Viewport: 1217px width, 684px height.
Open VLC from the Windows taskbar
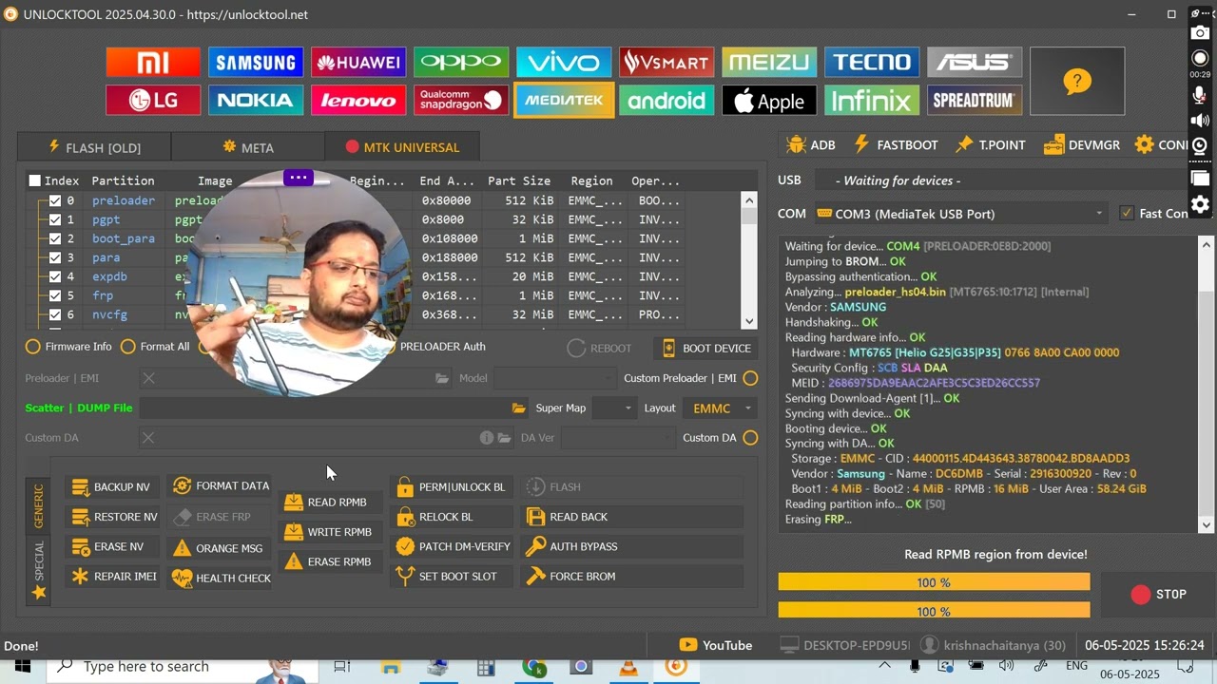[x=628, y=667]
